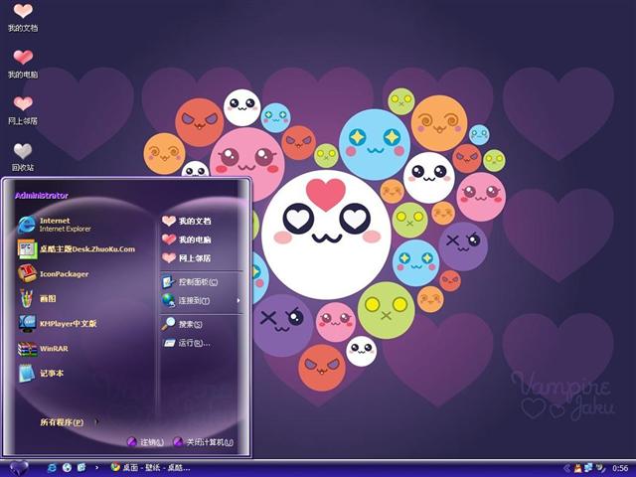The width and height of the screenshot is (636, 477).
Task: Click the globe browser quick launch icon
Action: 67,468
